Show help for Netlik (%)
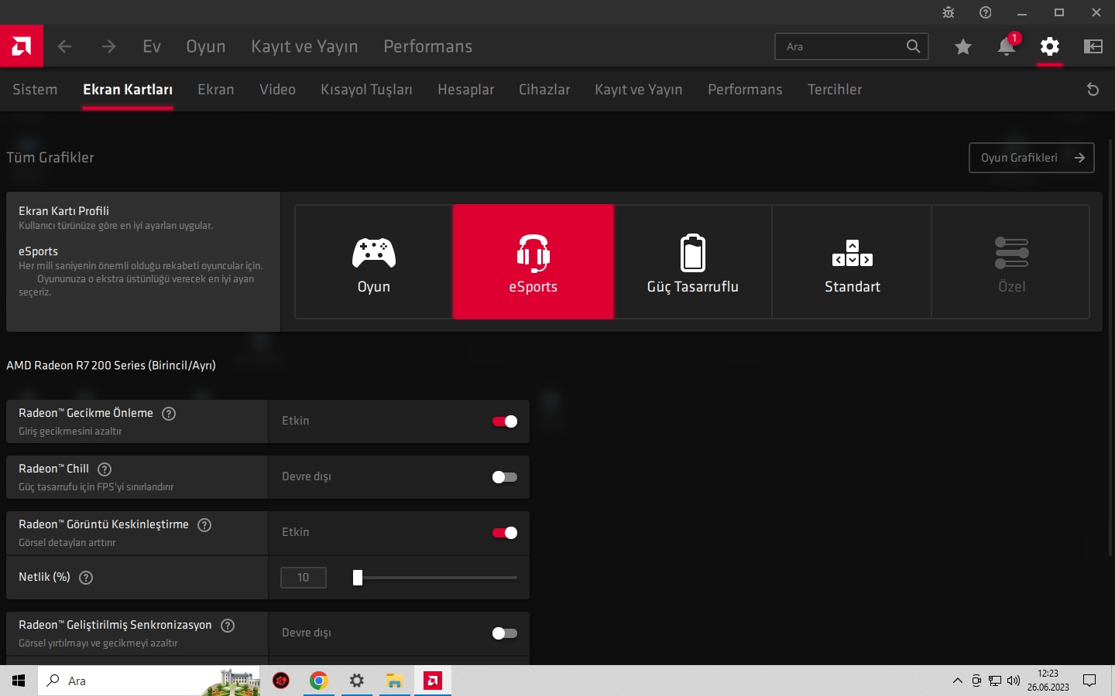 point(86,578)
